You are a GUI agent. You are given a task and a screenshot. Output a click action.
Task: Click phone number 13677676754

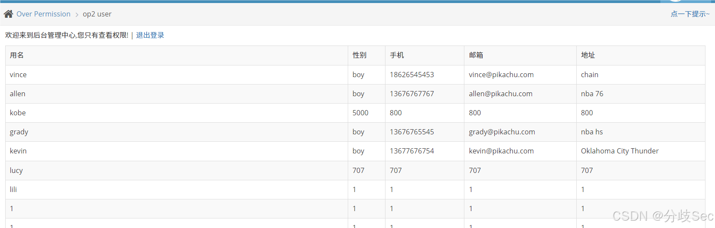point(412,151)
